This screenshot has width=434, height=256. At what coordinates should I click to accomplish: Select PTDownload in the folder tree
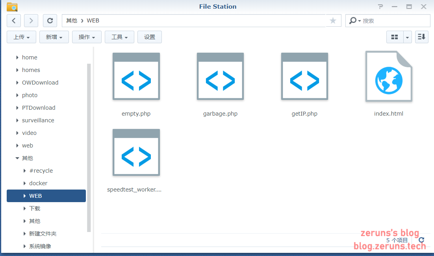tap(39, 108)
